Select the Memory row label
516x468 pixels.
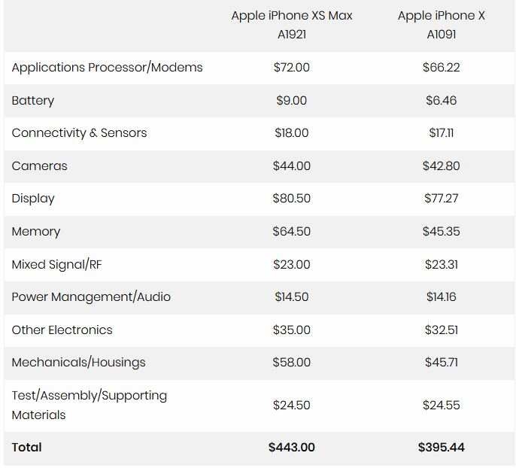pyautogui.click(x=36, y=232)
